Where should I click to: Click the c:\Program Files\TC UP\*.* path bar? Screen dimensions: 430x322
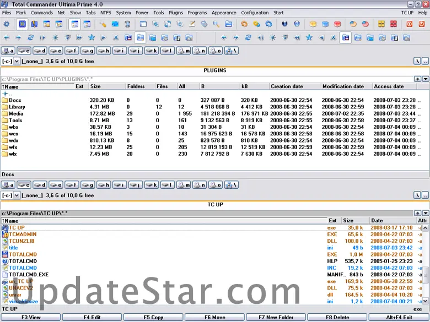click(207, 213)
